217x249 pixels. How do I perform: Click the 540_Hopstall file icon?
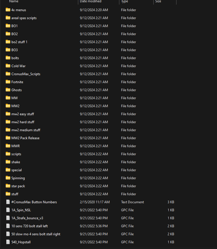point(8,242)
